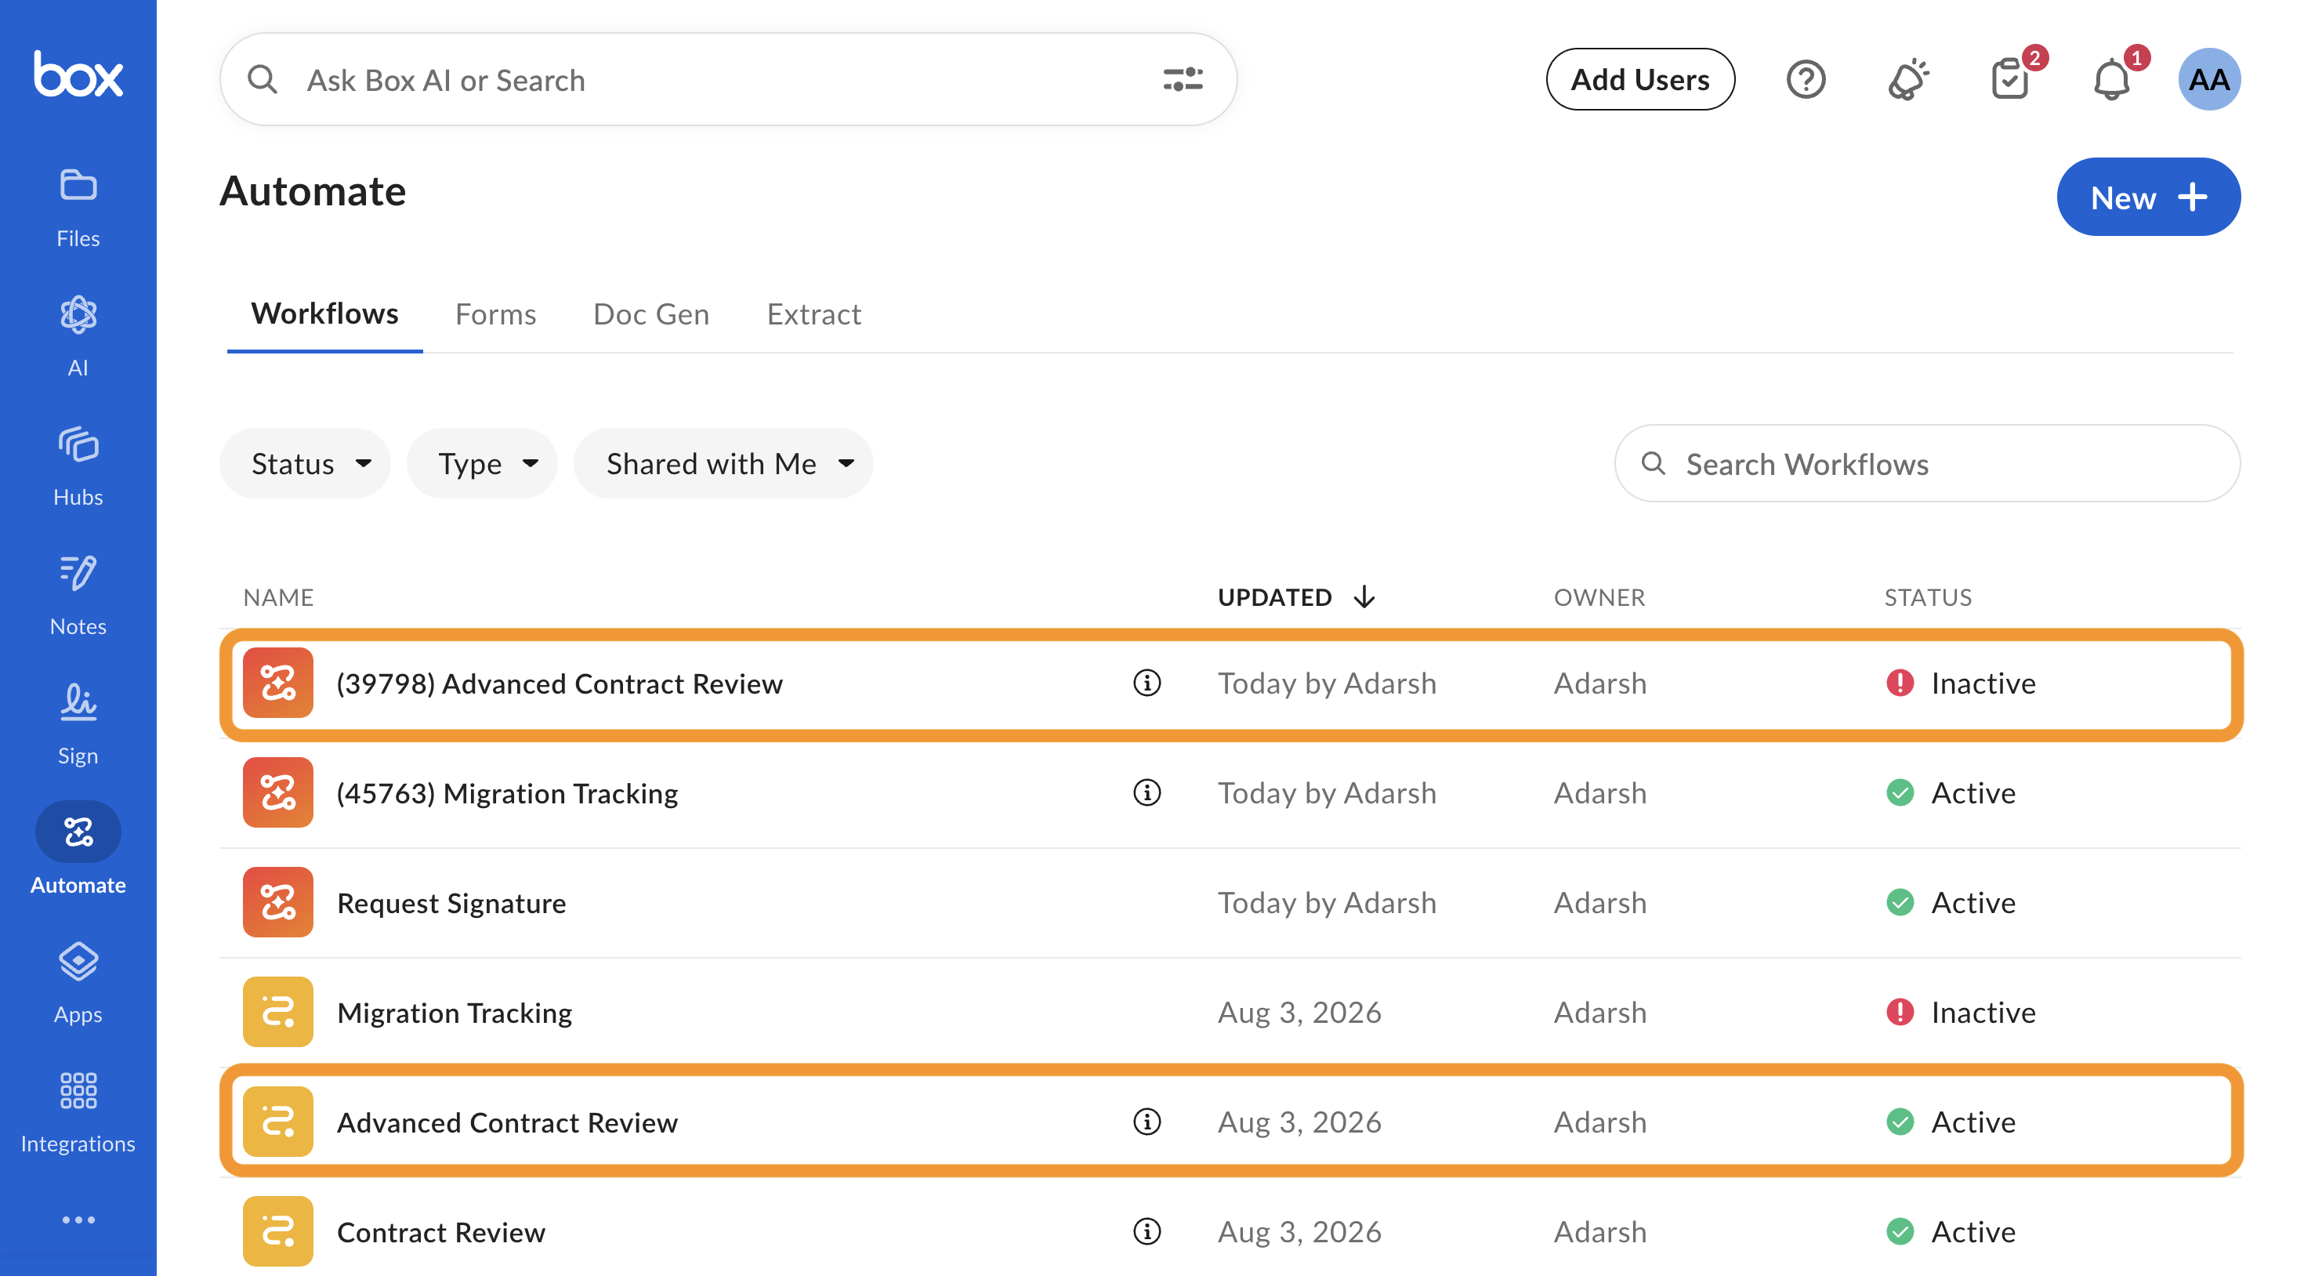
Task: Open the inactive Migration Tracking workflow name
Action: 455,1013
